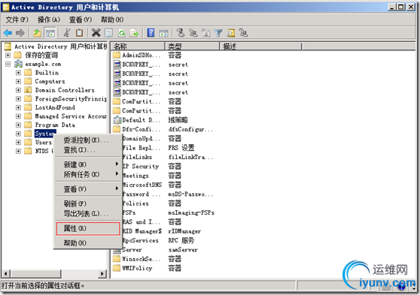Viewport: 420px width, 295px height.
Task: Open the 查看(V) menu in menu bar
Action: (x=81, y=20)
